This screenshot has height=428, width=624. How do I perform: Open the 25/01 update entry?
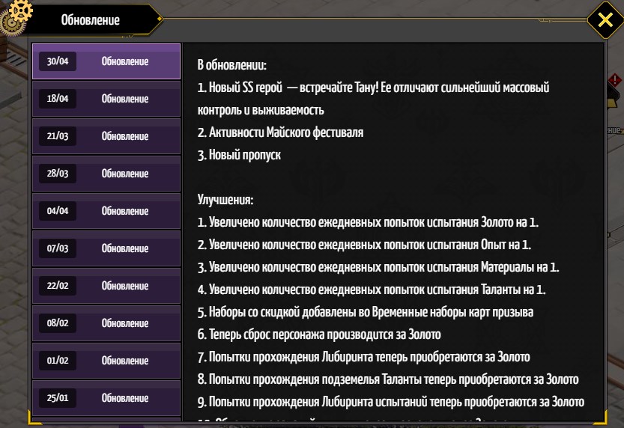[x=106, y=398]
